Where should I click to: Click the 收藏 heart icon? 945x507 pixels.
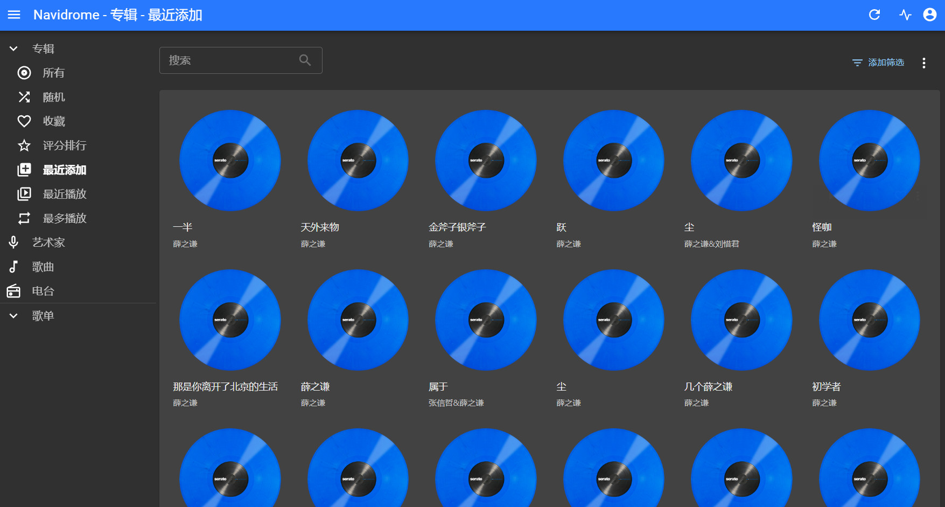24,121
